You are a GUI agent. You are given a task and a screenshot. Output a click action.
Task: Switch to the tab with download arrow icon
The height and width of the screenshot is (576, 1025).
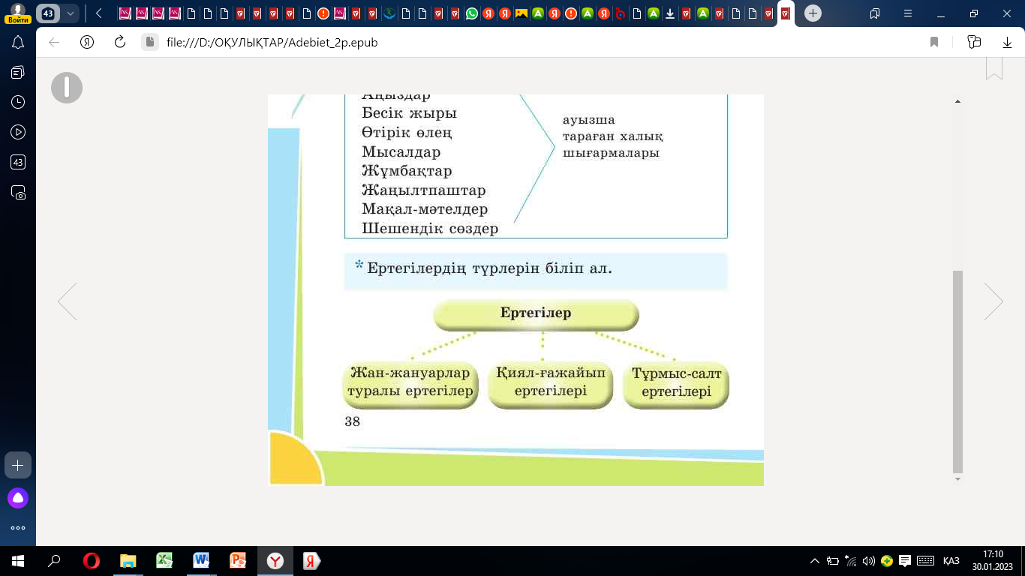coord(670,13)
